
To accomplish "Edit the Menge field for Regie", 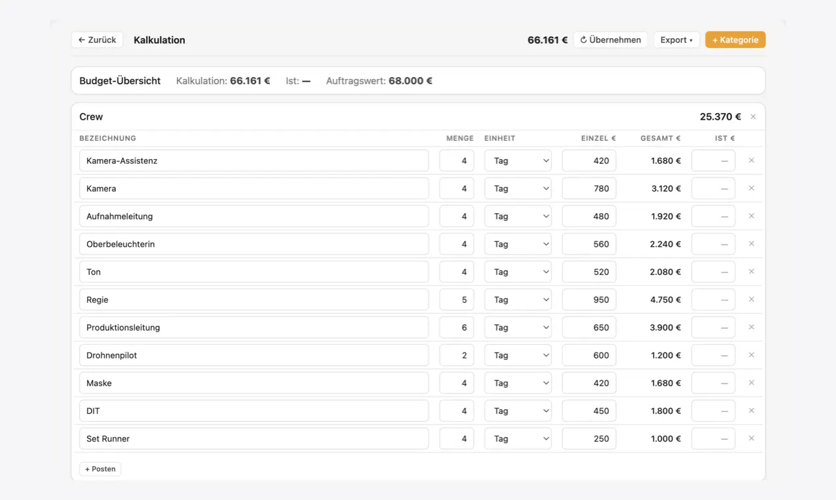I will pyautogui.click(x=457, y=299).
